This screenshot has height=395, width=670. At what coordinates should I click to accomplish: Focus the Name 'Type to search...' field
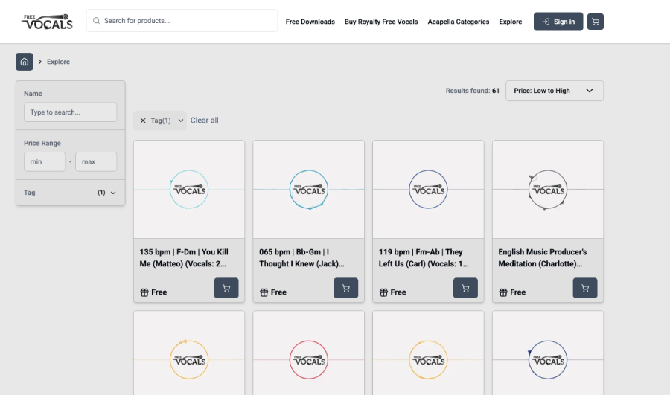[71, 112]
